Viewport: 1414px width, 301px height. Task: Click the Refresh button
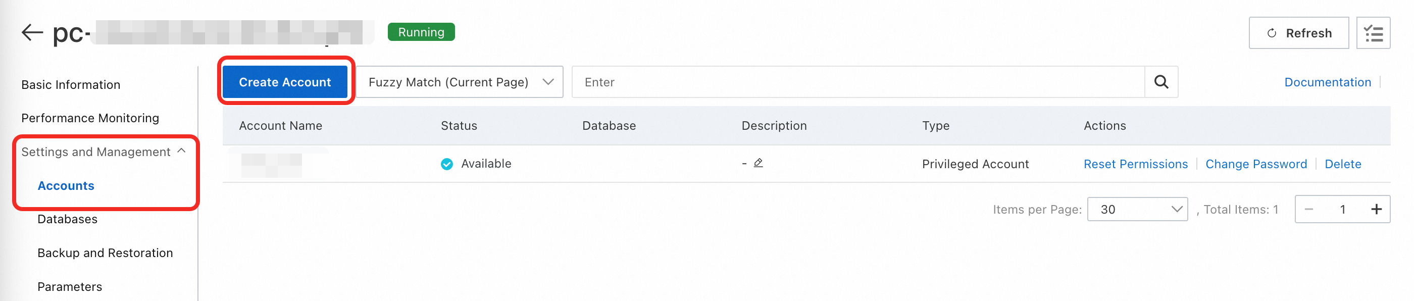coord(1298,33)
